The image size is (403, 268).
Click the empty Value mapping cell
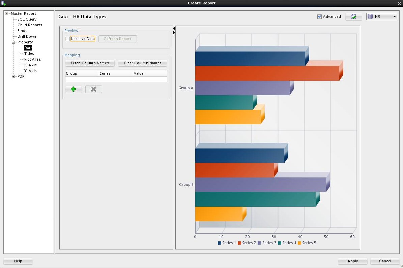tap(150, 79)
